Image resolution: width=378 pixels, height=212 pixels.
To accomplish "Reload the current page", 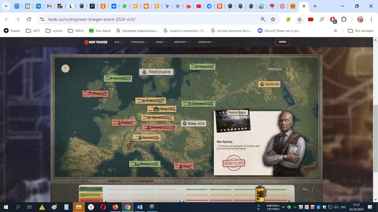I will pos(29,19).
